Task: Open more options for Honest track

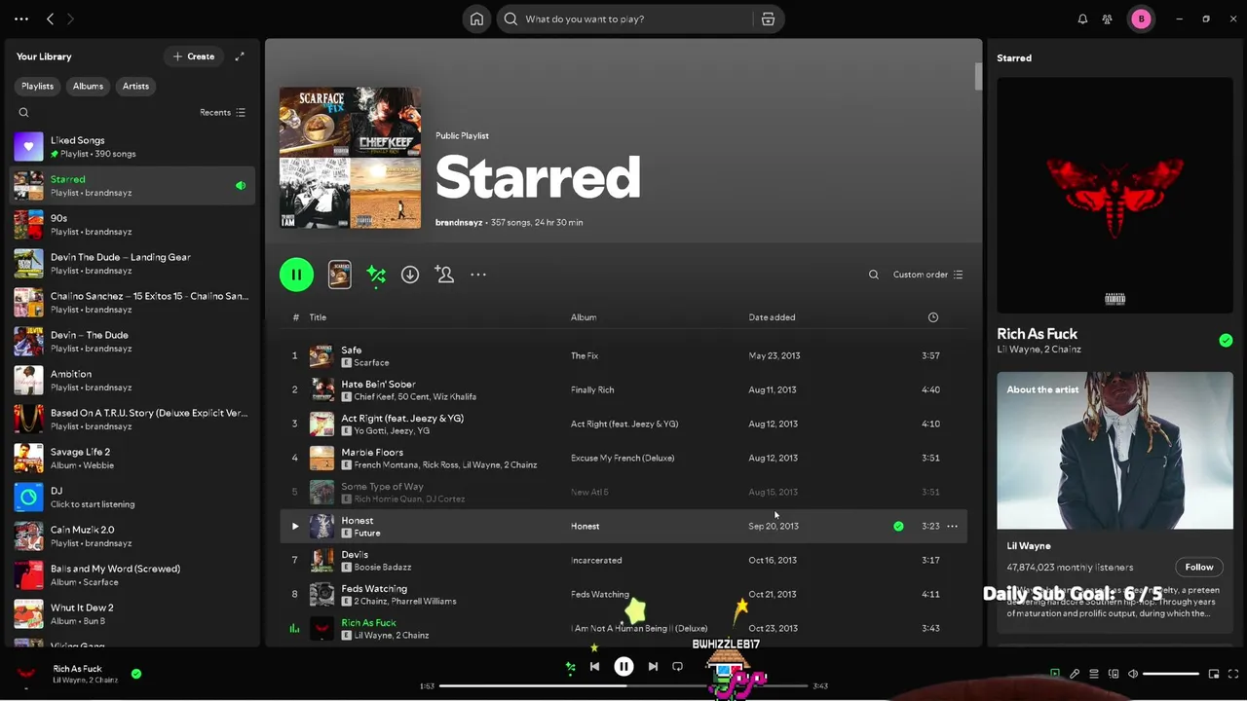Action: (x=952, y=526)
